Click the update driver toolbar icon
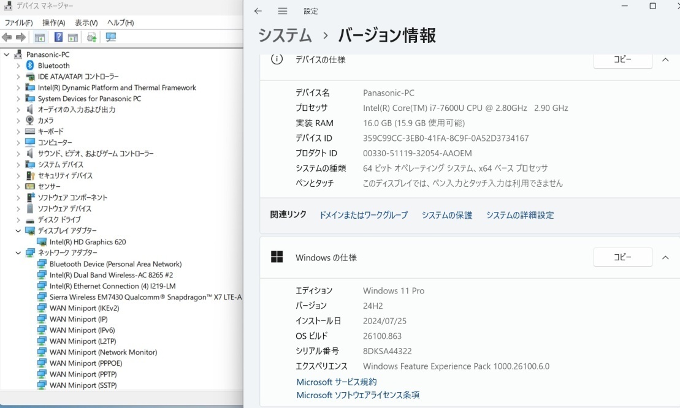Viewport: 680px width, 408px height. point(91,37)
